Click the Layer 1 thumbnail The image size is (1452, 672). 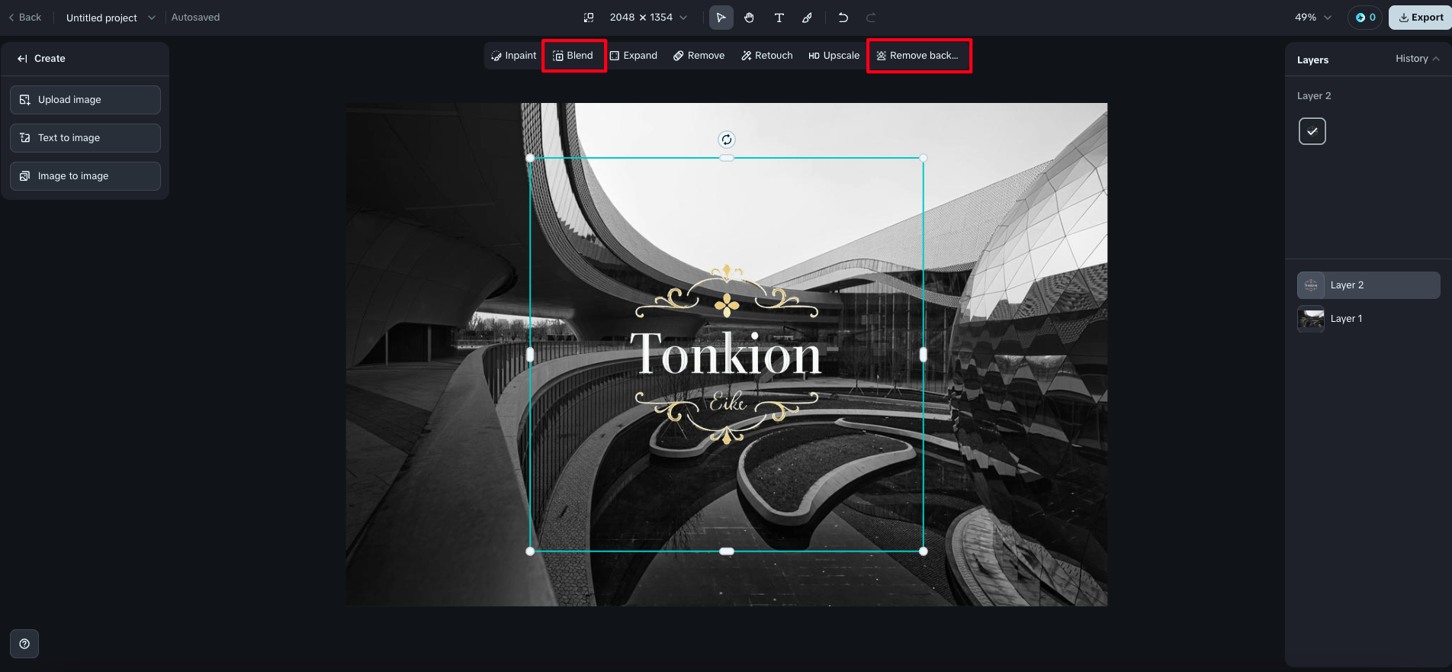(x=1311, y=319)
